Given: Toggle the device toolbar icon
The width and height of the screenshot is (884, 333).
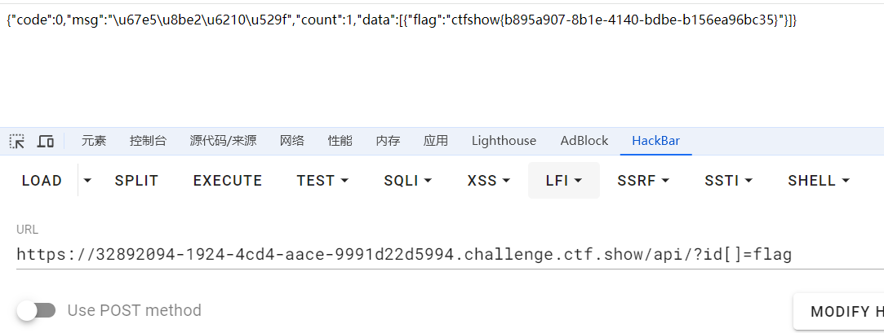Looking at the screenshot, I should [x=46, y=141].
